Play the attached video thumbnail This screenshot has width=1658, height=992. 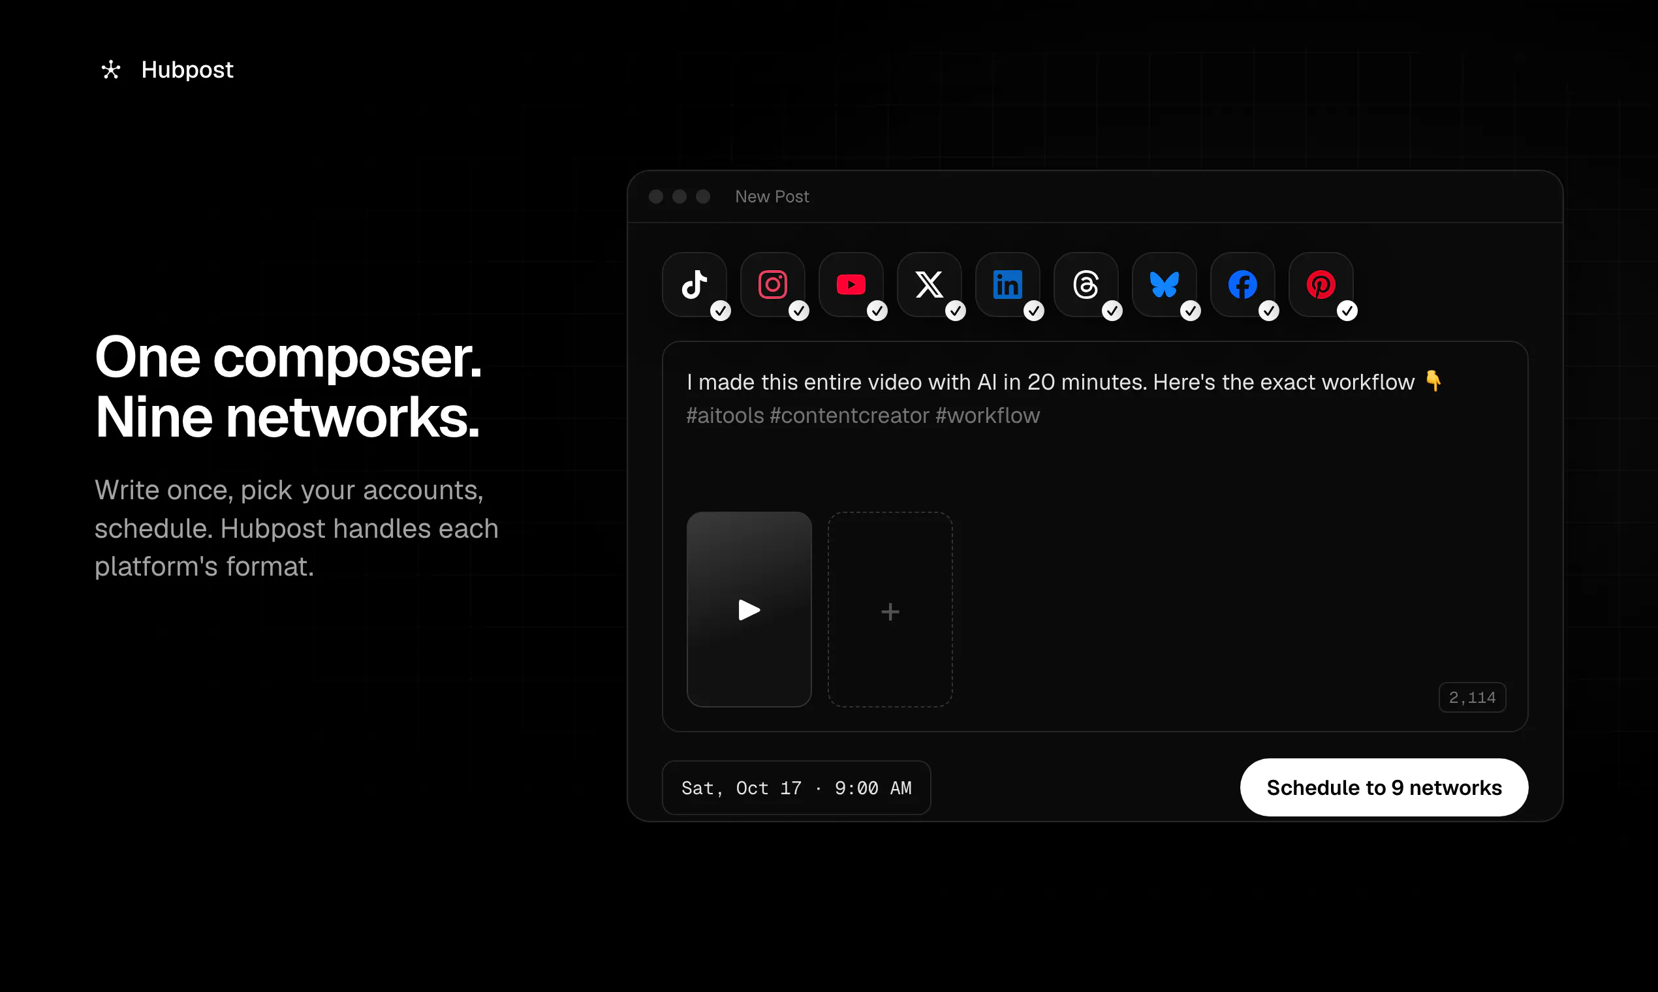tap(749, 610)
